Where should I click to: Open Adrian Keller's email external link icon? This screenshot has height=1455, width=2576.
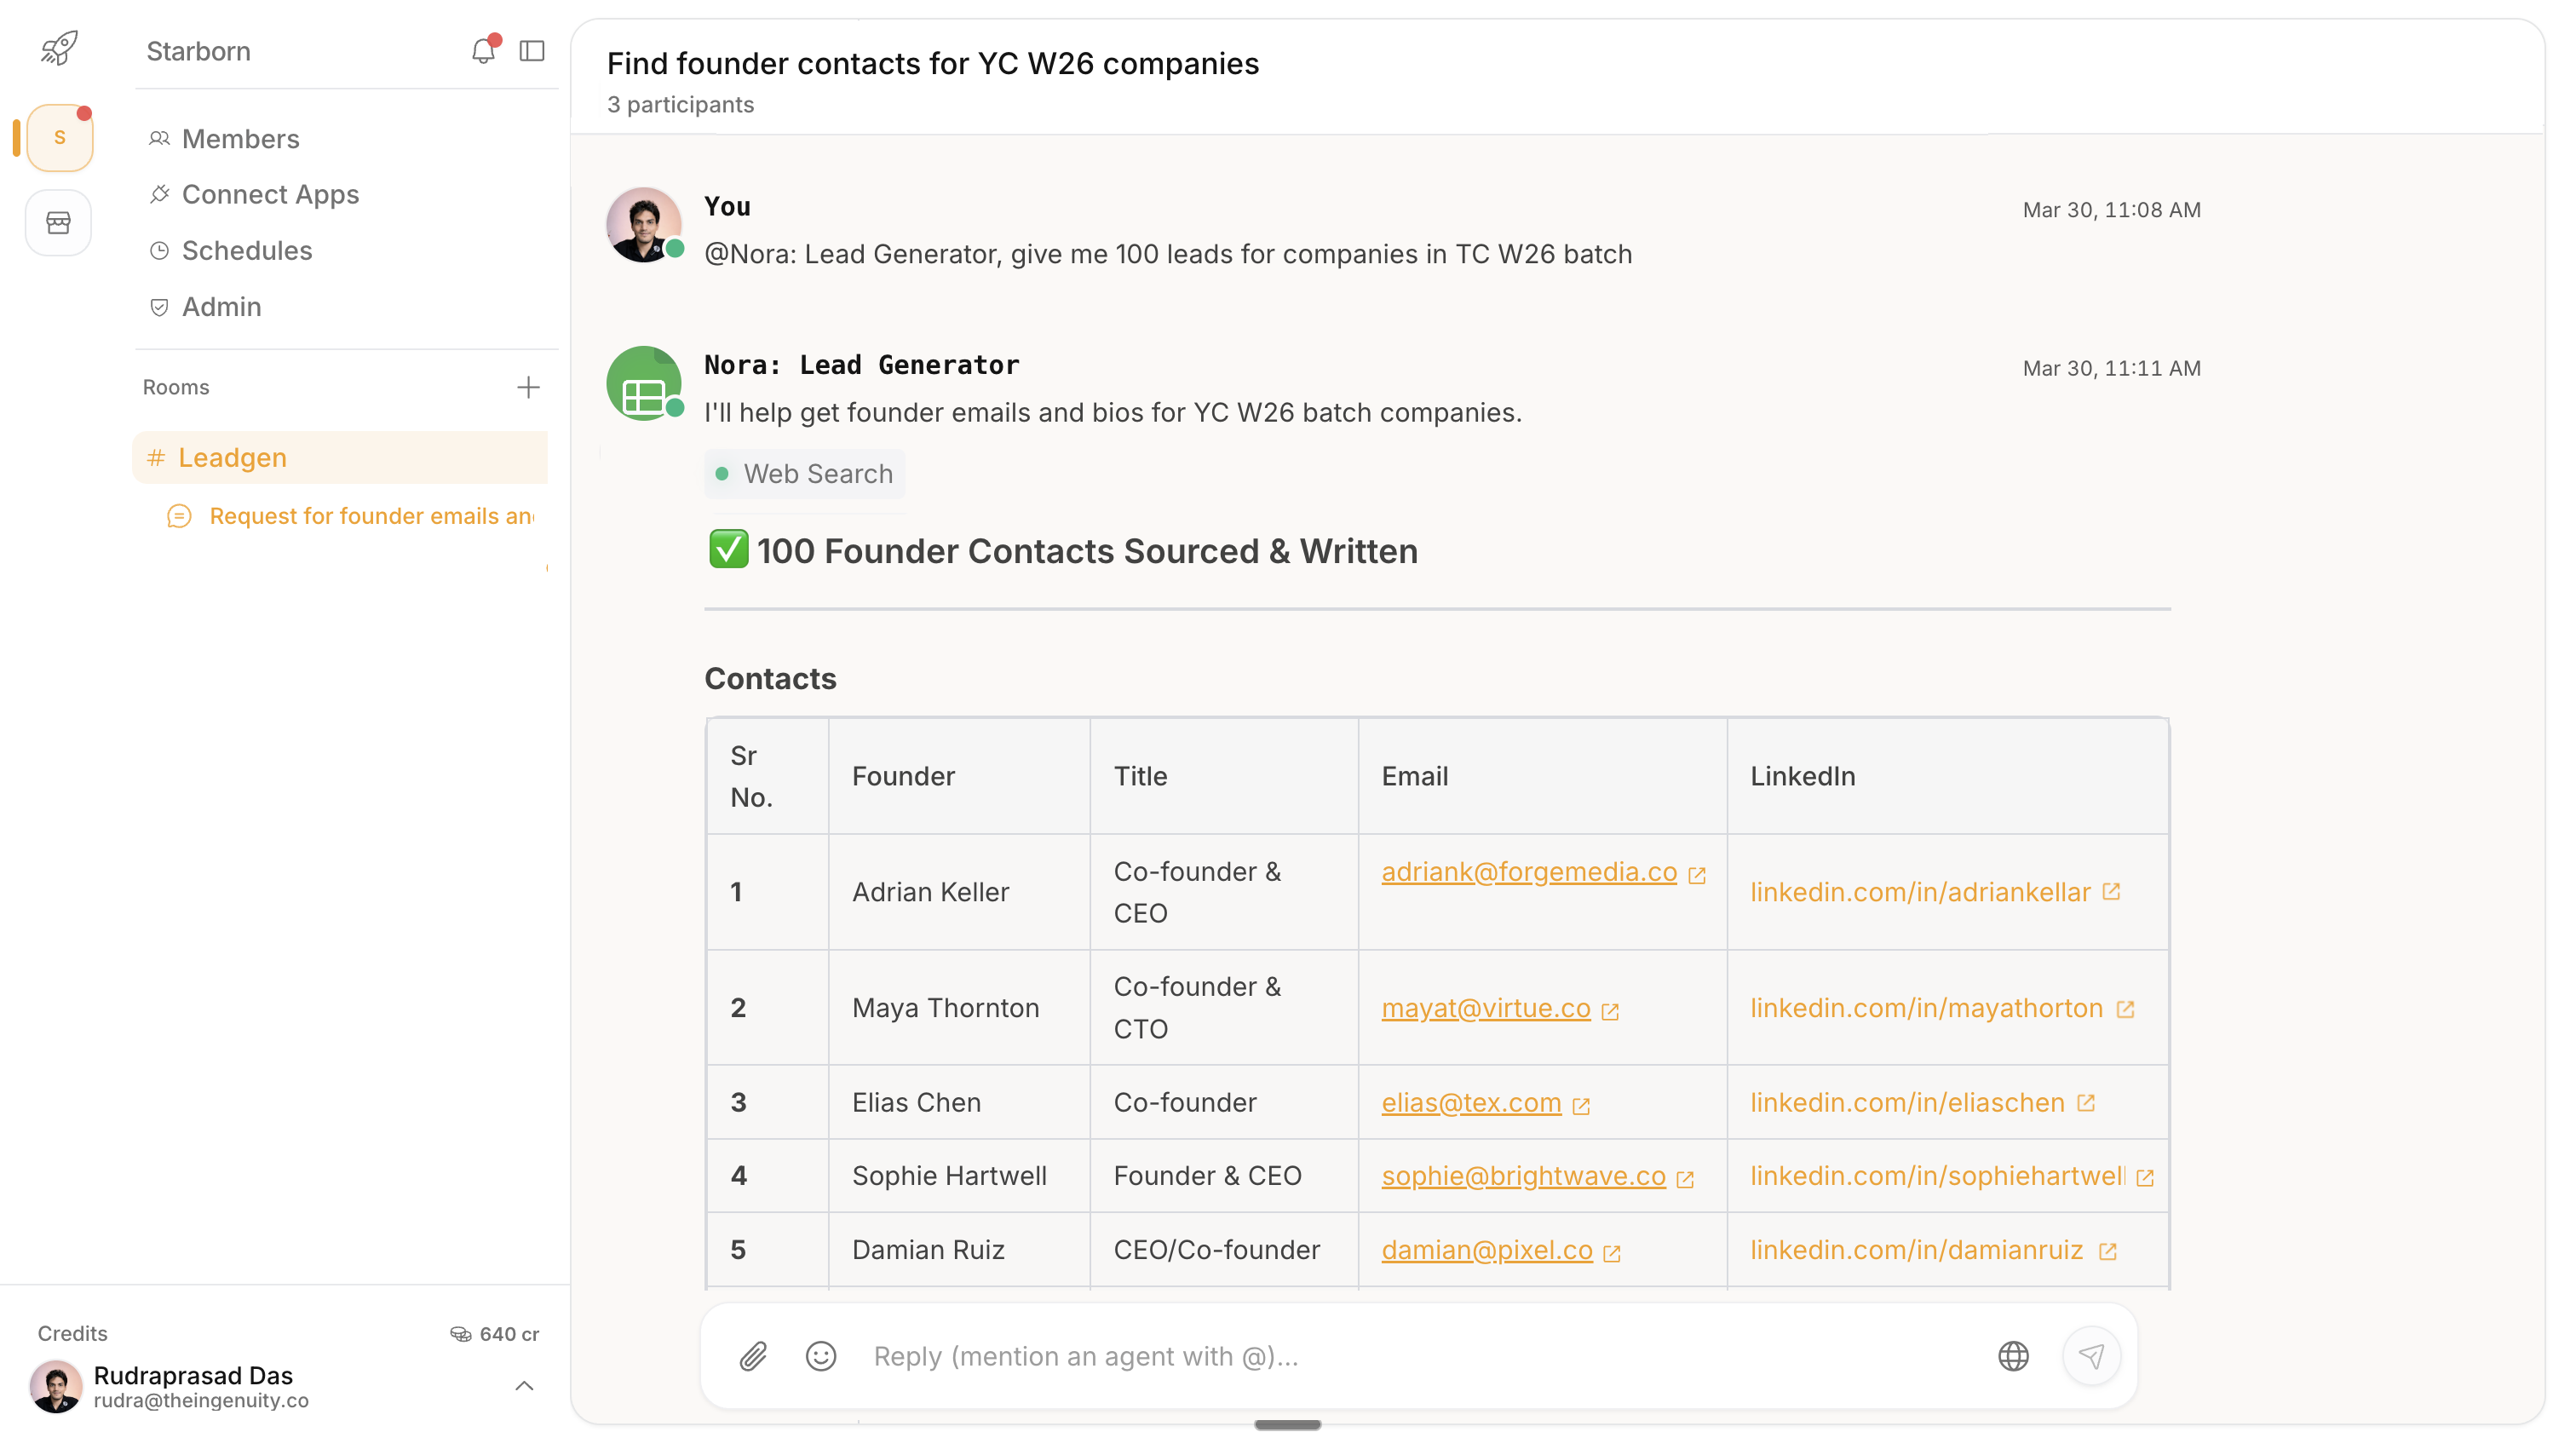pyautogui.click(x=1697, y=874)
